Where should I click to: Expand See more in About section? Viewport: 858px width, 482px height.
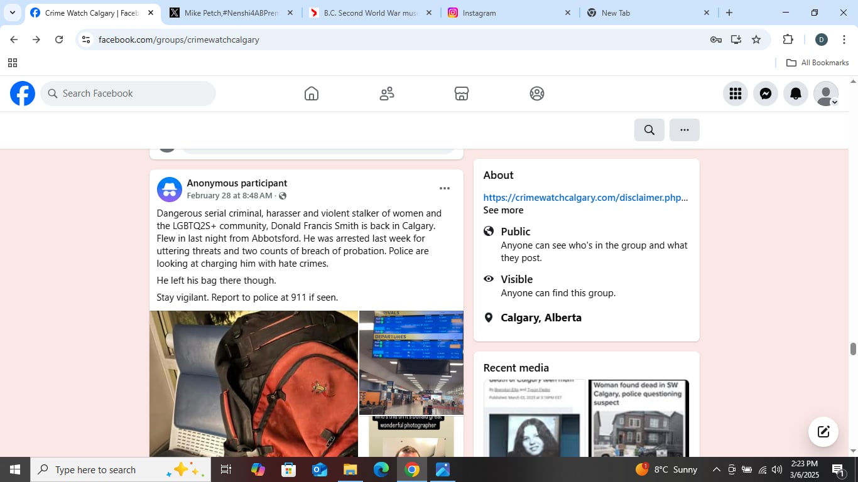(x=503, y=210)
